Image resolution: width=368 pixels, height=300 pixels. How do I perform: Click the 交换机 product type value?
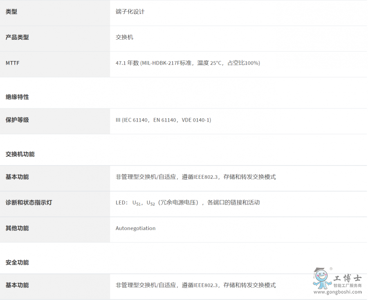point(124,37)
